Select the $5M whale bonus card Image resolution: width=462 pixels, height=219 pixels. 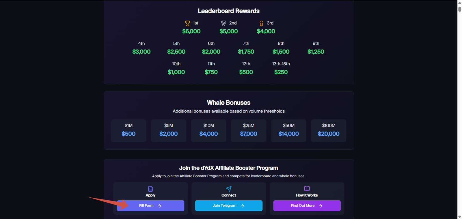point(169,131)
